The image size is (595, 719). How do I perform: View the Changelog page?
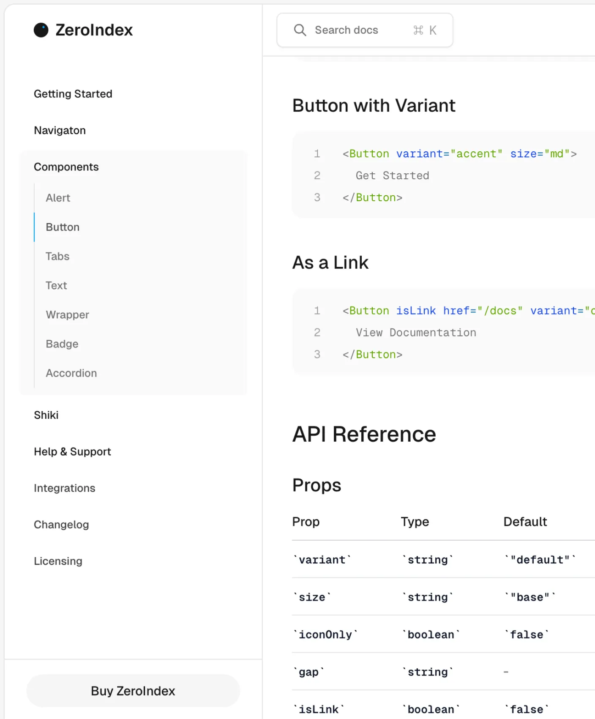click(x=61, y=525)
